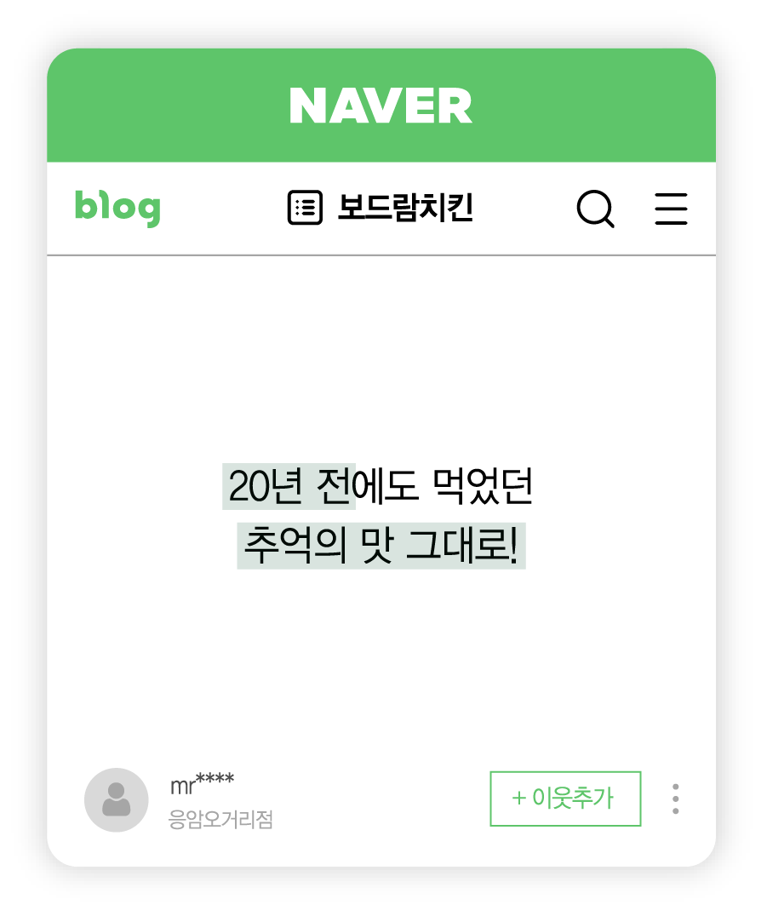Click the 추억의 word in second line
The width and height of the screenshot is (767, 916).
click(x=295, y=546)
